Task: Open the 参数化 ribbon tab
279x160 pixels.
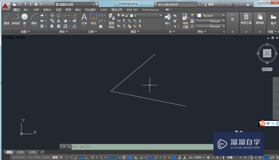Action: coord(47,10)
